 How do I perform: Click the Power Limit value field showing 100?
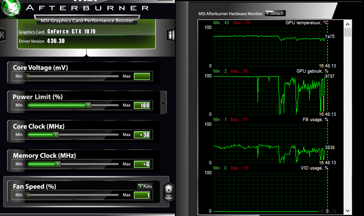tap(142, 105)
